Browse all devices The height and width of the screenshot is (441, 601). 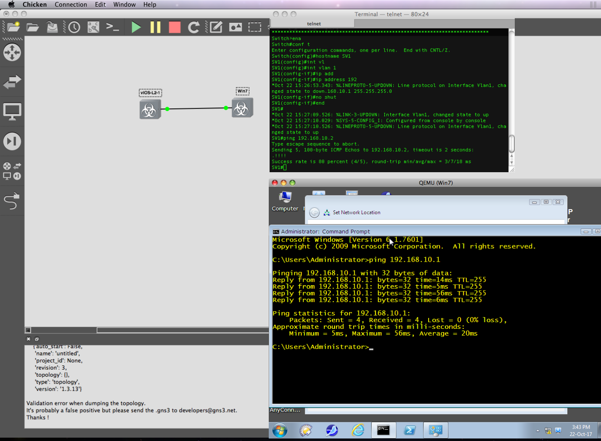(x=12, y=171)
